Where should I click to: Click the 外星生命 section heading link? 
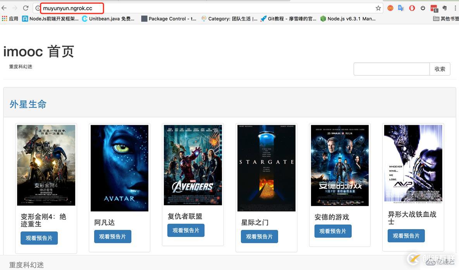click(28, 104)
